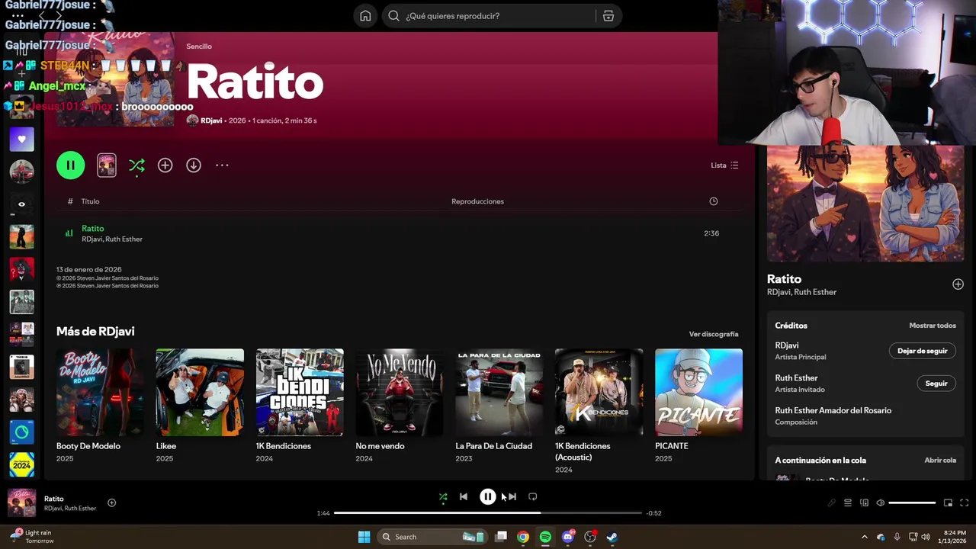The height and width of the screenshot is (549, 976).
Task: Open La Para De La Ciudad album
Action: pos(499,406)
